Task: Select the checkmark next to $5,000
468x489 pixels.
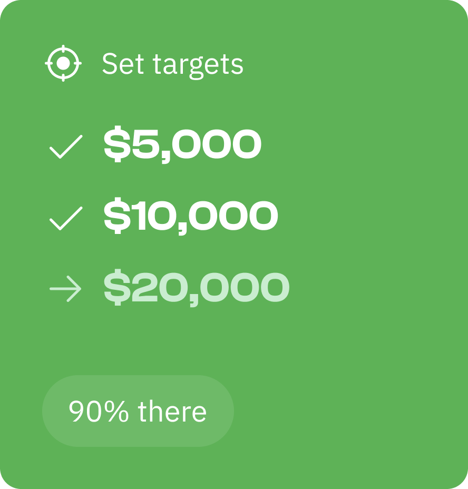Action: pos(66,147)
